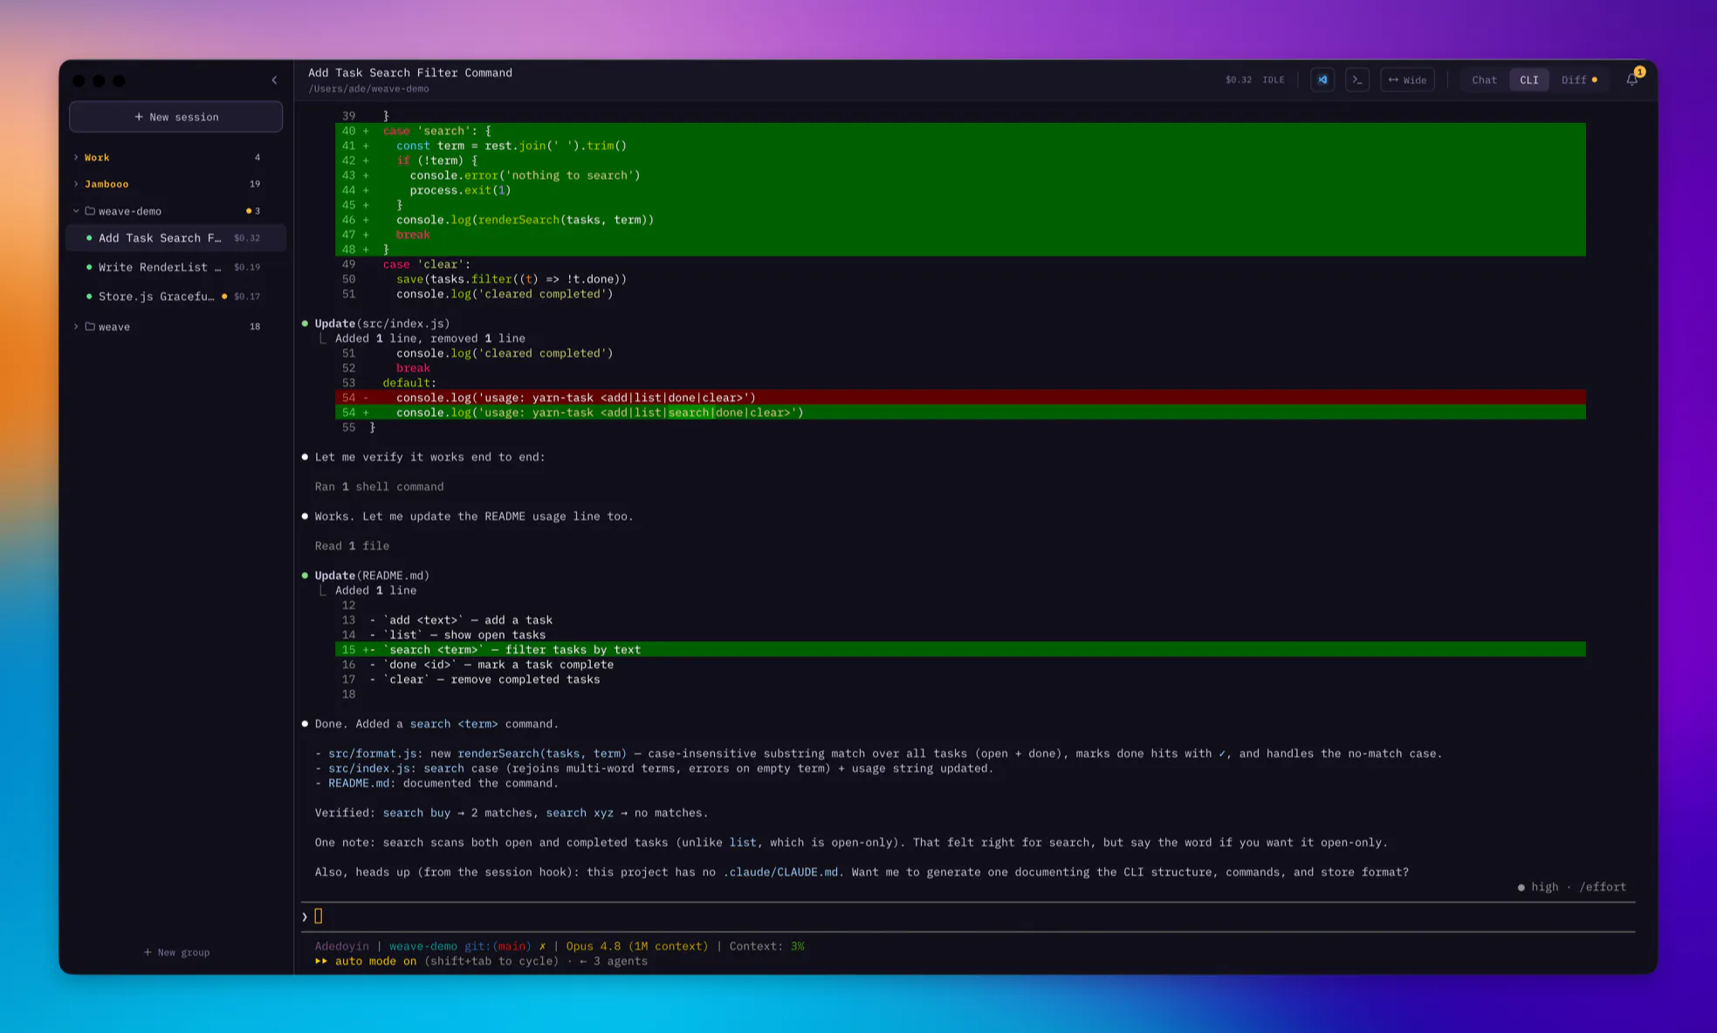Click the weave folder icon

(x=90, y=326)
